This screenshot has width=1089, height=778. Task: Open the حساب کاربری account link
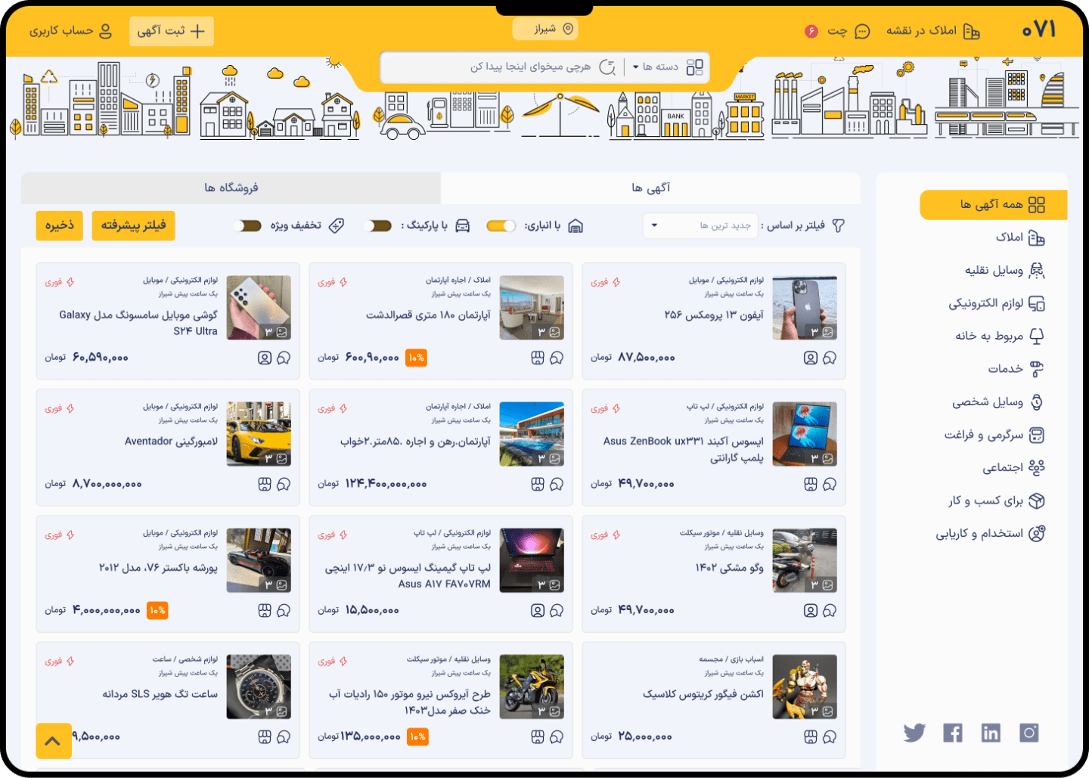pyautogui.click(x=70, y=31)
